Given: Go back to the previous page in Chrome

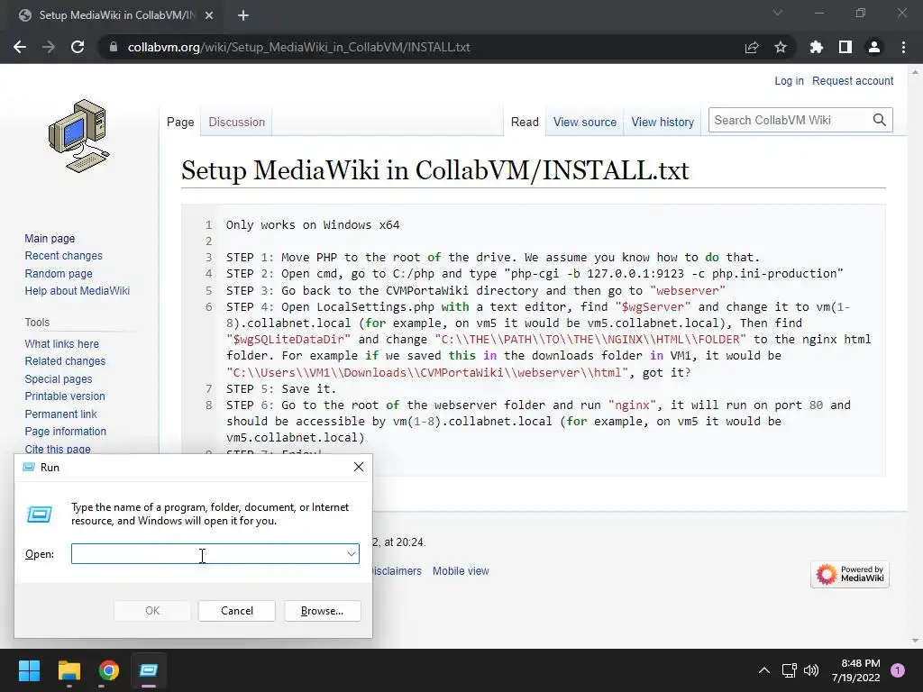Looking at the screenshot, I should tap(20, 47).
